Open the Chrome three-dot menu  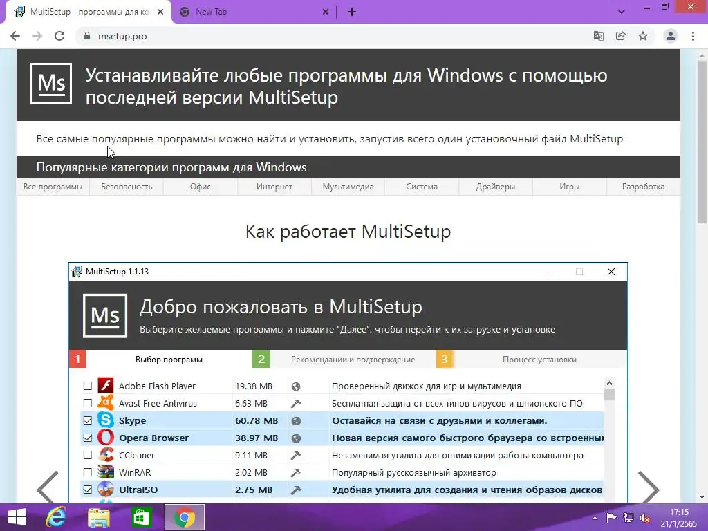693,36
